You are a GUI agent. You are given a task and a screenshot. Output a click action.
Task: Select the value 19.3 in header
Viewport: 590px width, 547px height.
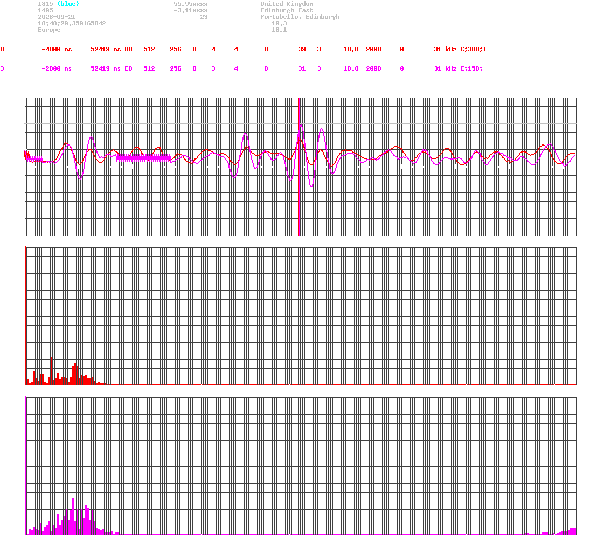point(279,23)
